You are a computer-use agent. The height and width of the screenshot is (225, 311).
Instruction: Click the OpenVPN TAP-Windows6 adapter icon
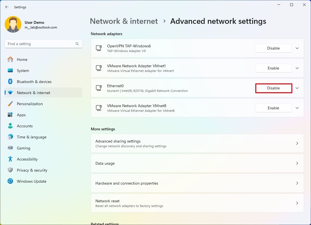tap(99, 48)
